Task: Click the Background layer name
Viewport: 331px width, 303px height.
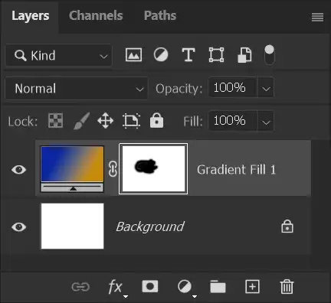Action: click(150, 226)
